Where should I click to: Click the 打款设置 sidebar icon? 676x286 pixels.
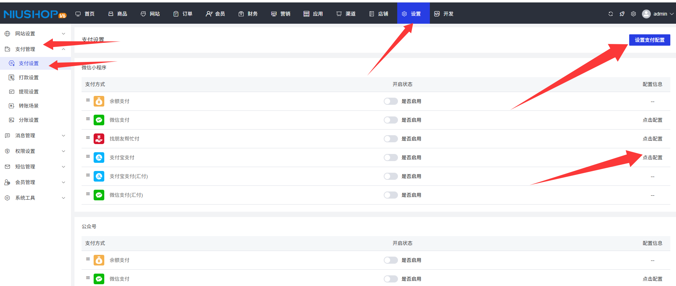(12, 78)
